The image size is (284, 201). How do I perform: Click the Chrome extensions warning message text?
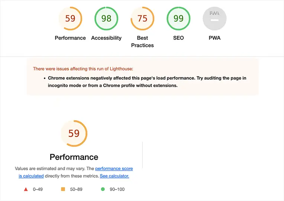[x=147, y=82]
